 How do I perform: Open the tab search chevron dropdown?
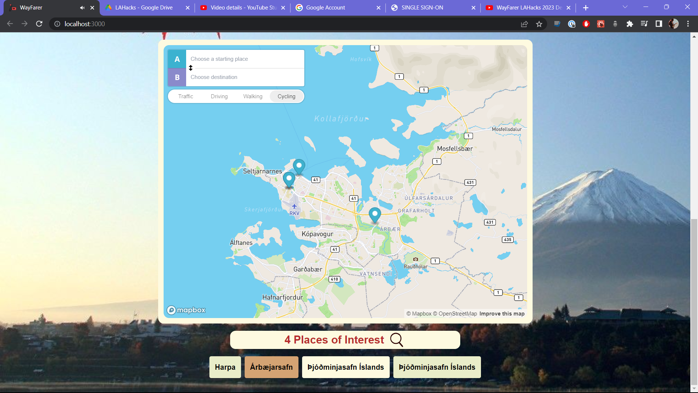(x=625, y=7)
